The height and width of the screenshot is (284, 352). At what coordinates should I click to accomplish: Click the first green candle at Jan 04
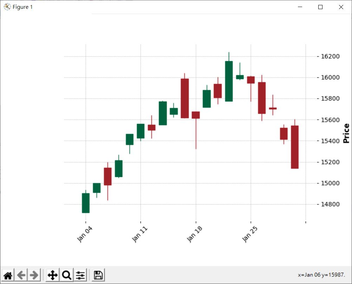pyautogui.click(x=86, y=203)
